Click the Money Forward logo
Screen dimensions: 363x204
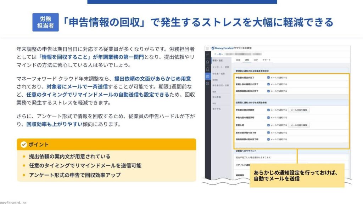tap(222, 48)
